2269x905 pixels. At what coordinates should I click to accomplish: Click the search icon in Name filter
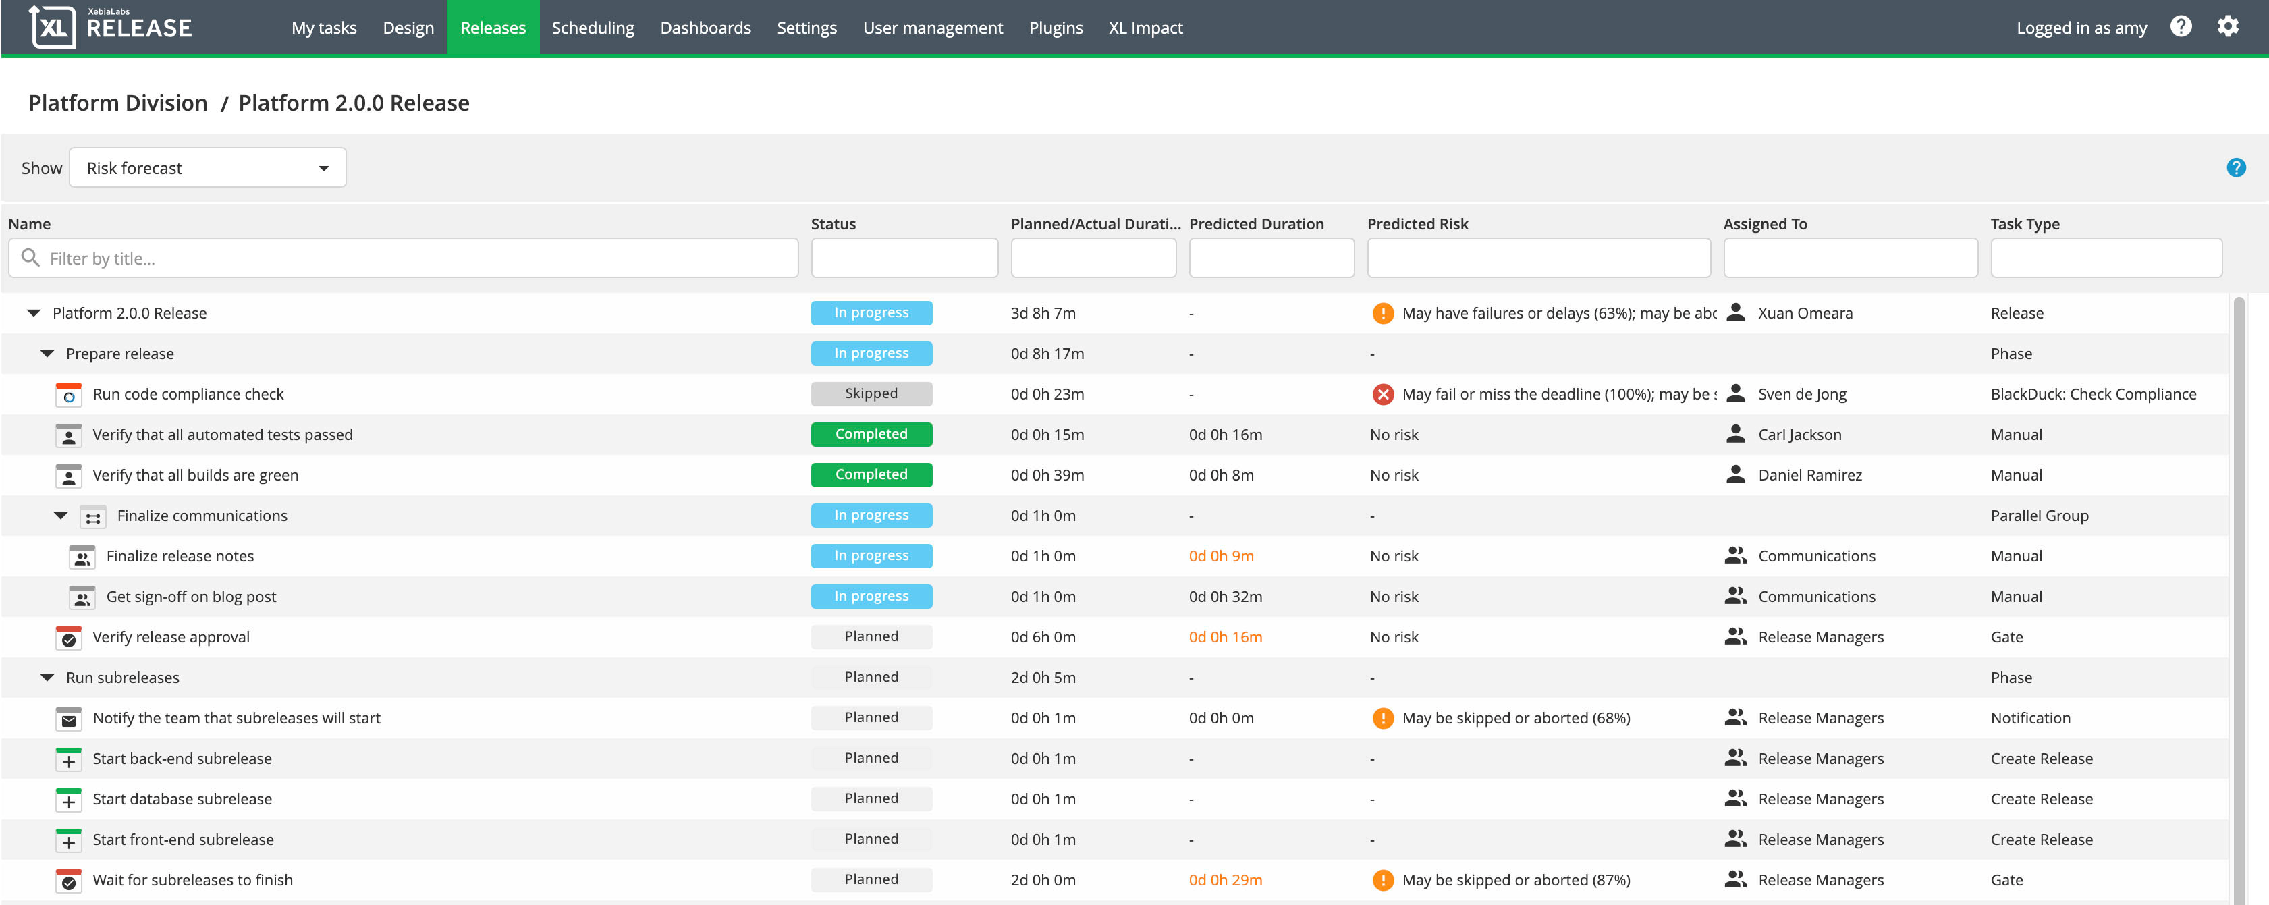coord(30,257)
